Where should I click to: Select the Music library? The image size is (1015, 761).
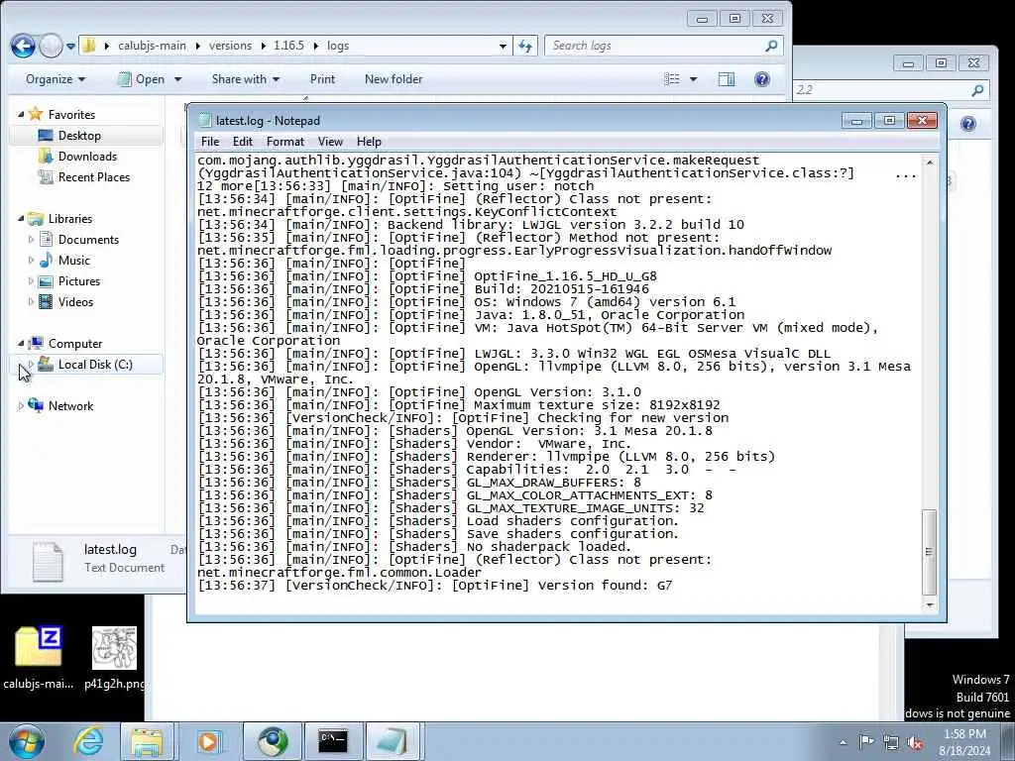point(73,261)
